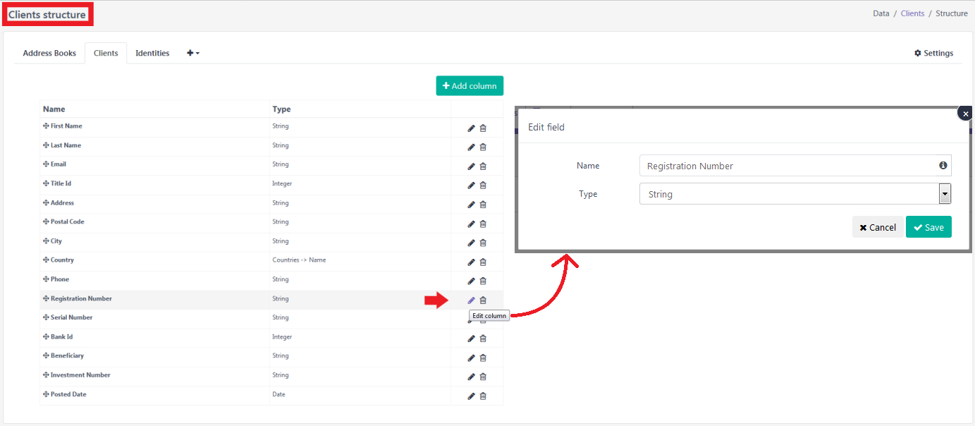Click the trash icon beside Title Id

pos(483,185)
